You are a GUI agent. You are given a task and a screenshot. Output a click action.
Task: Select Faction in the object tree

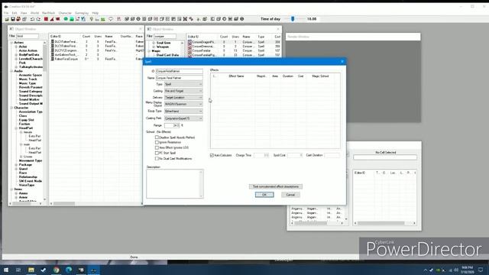[x=24, y=124]
